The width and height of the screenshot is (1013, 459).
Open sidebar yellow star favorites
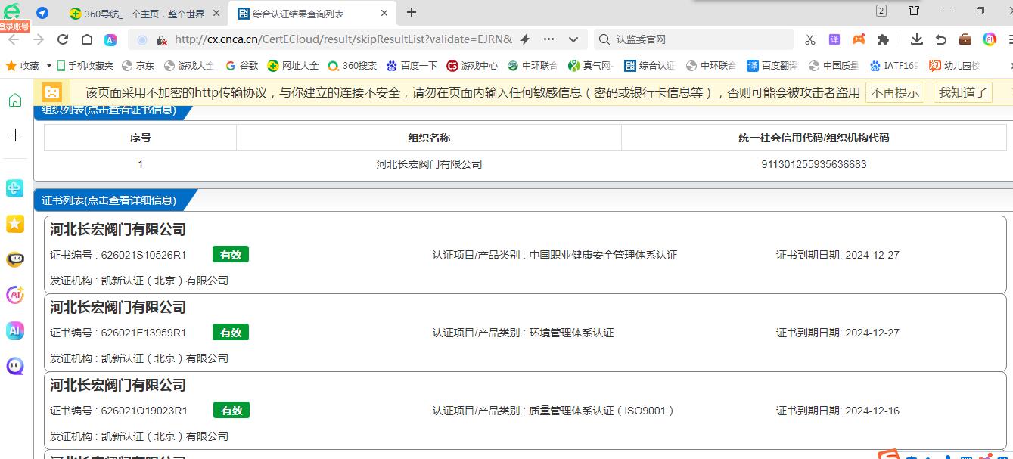pos(15,224)
